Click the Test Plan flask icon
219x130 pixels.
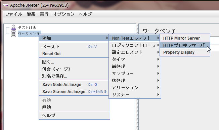tap(13, 28)
